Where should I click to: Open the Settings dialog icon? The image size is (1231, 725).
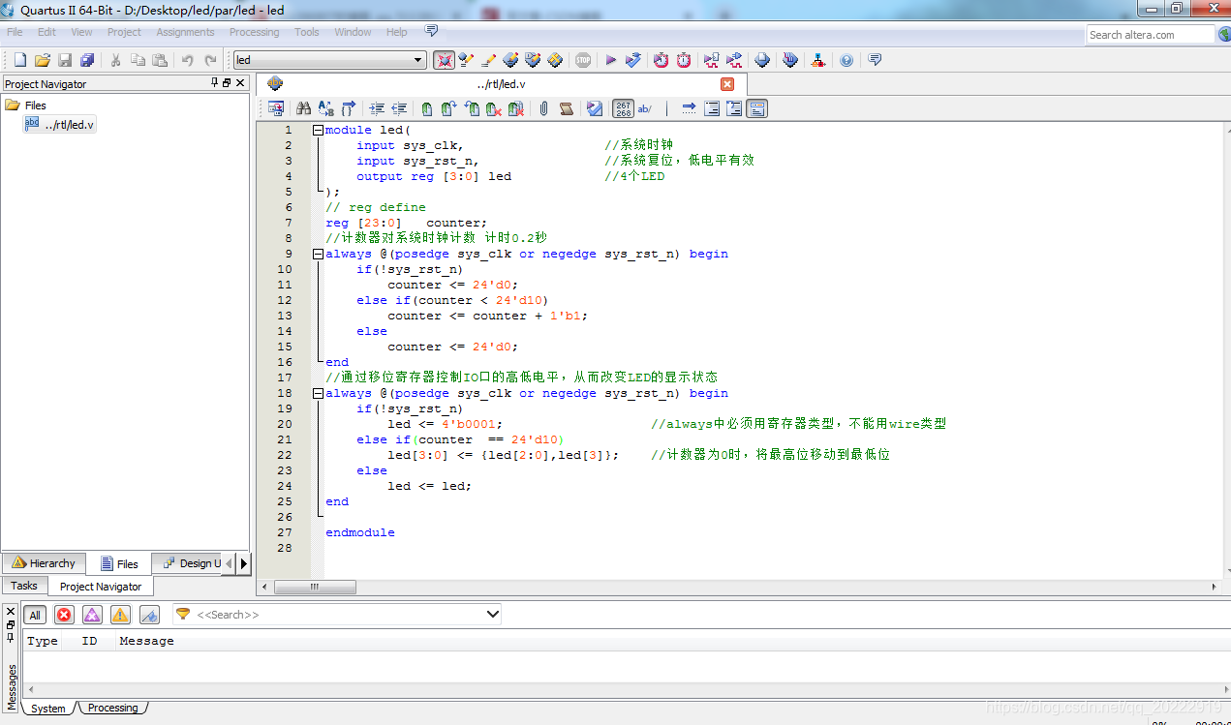pos(446,60)
